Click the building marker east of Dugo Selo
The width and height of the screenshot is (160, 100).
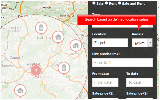(64, 68)
